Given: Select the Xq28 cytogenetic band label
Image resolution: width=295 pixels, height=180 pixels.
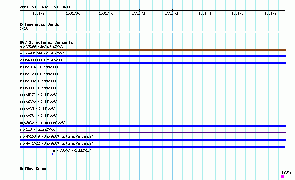Looking at the screenshot, I should pos(24,28).
